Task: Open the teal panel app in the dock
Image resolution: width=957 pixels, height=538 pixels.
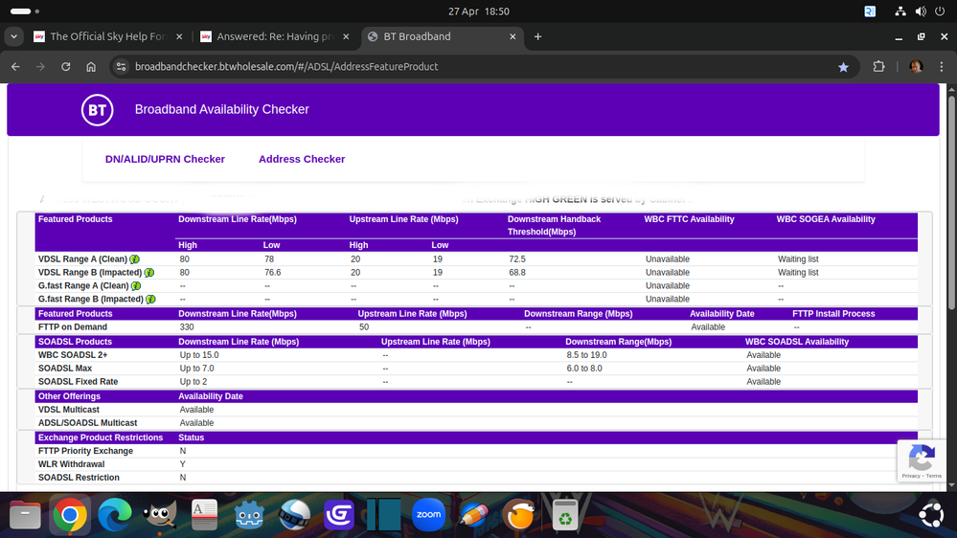Action: click(x=384, y=515)
